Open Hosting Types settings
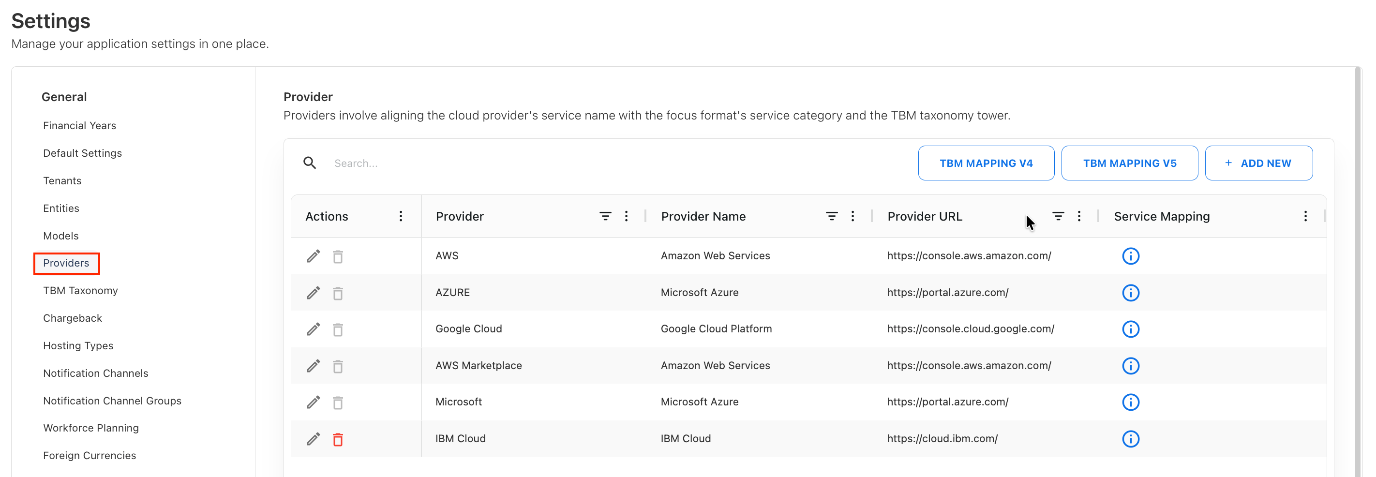Screen dimensions: 1376x477 pos(78,346)
